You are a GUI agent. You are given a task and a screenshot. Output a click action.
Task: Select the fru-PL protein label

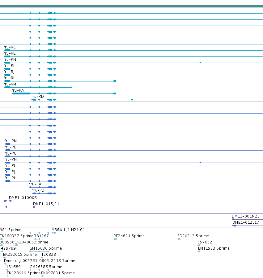point(10,178)
